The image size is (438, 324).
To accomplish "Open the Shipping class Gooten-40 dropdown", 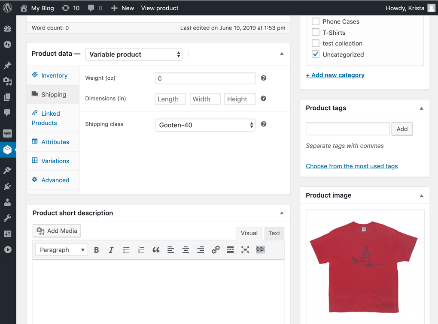I will 205,125.
